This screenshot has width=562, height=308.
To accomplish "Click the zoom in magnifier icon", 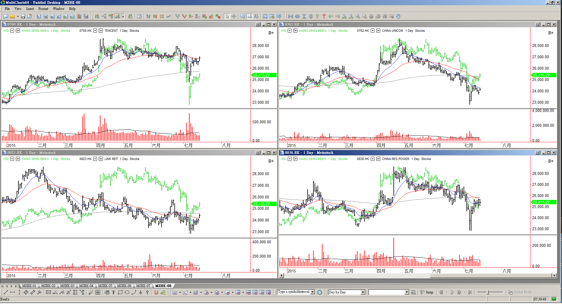I will tap(358, 17).
